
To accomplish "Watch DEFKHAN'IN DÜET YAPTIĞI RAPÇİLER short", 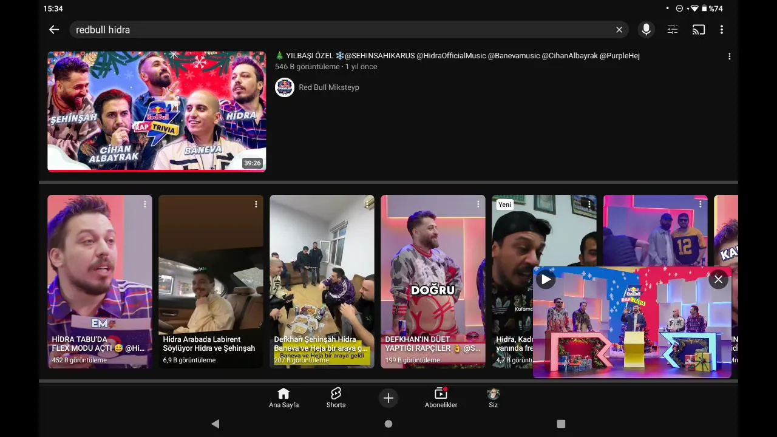I will (x=433, y=282).
